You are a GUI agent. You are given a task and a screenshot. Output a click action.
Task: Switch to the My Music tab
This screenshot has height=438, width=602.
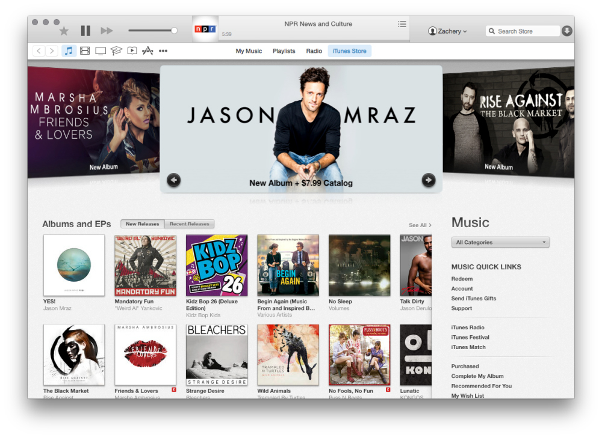click(x=249, y=51)
